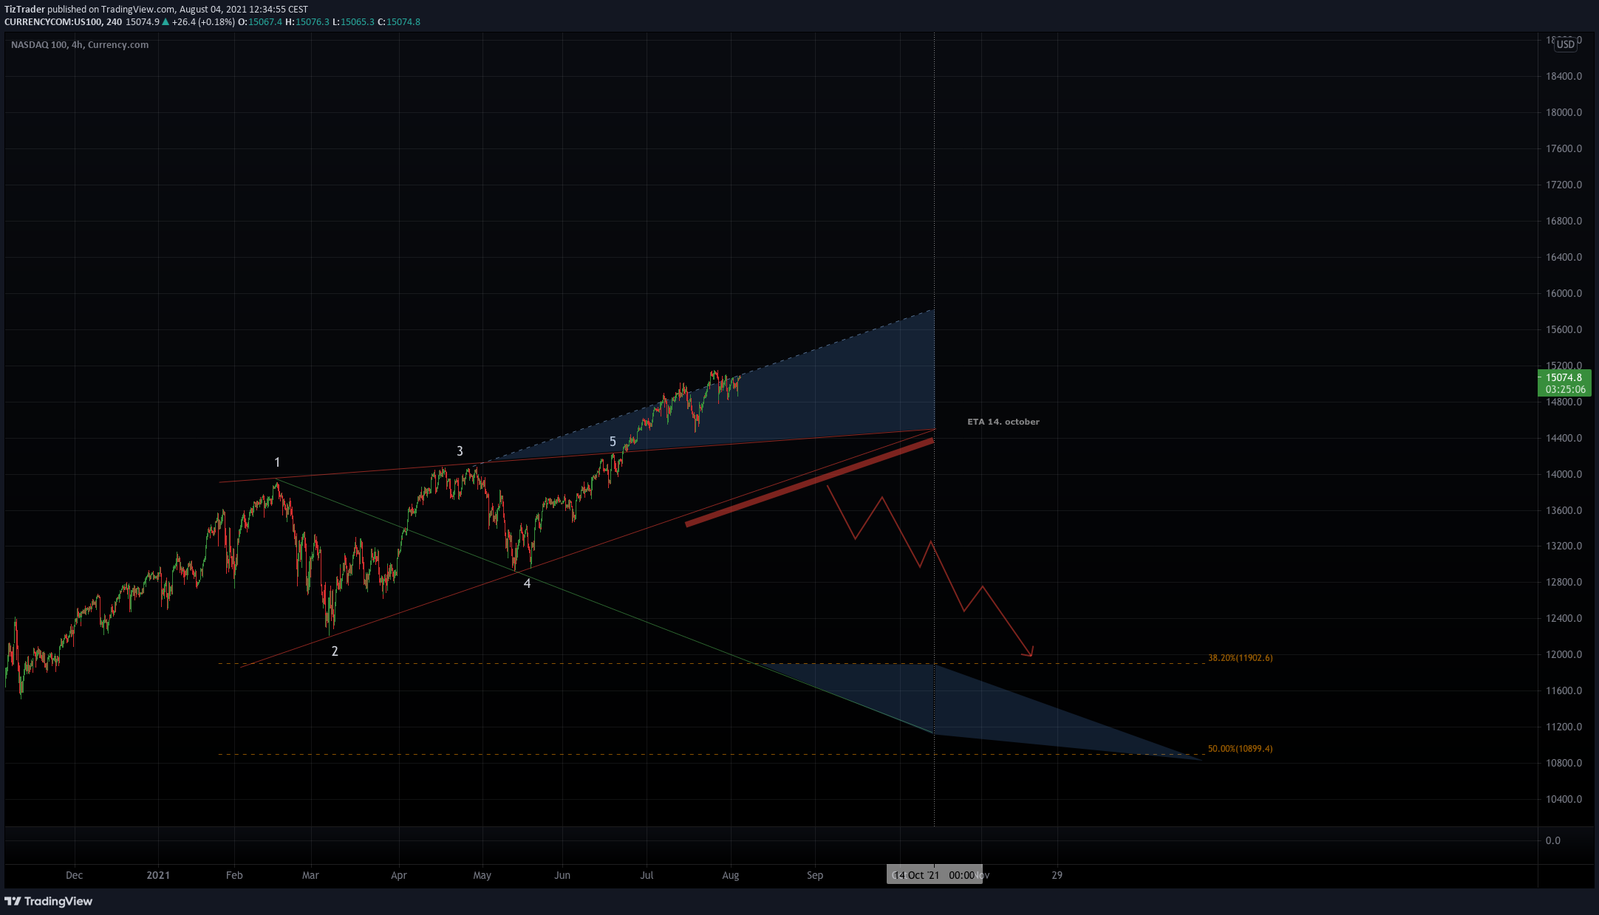Click the 16800.0 price axis label

coord(1564,221)
